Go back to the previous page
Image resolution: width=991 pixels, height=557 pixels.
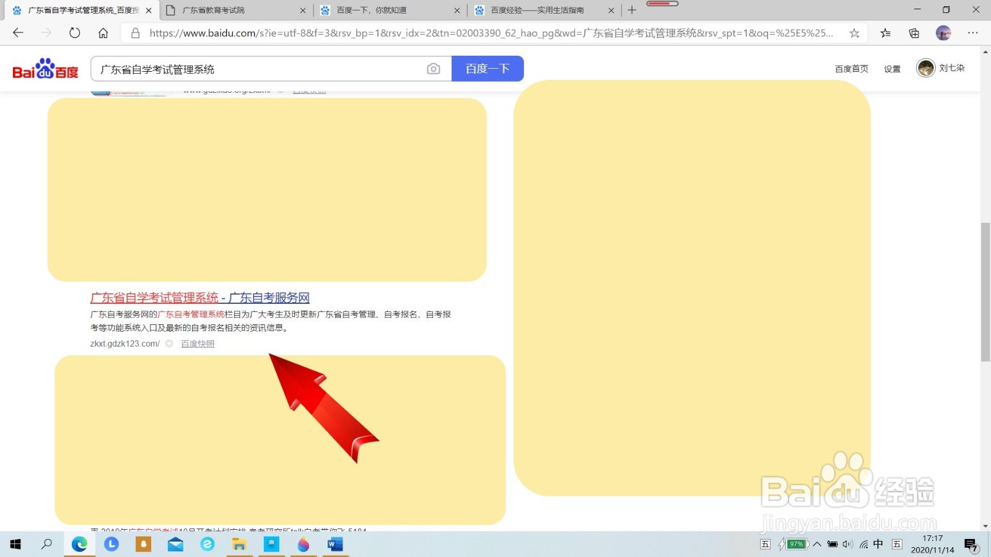(x=18, y=33)
